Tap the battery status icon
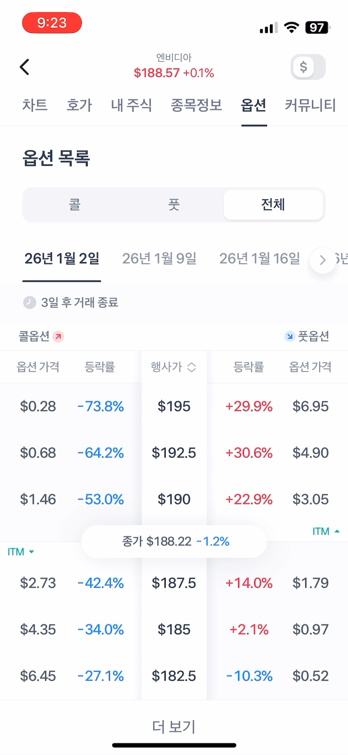The height and width of the screenshot is (755, 348). 317,28
